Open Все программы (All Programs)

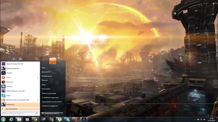[x=20, y=109]
